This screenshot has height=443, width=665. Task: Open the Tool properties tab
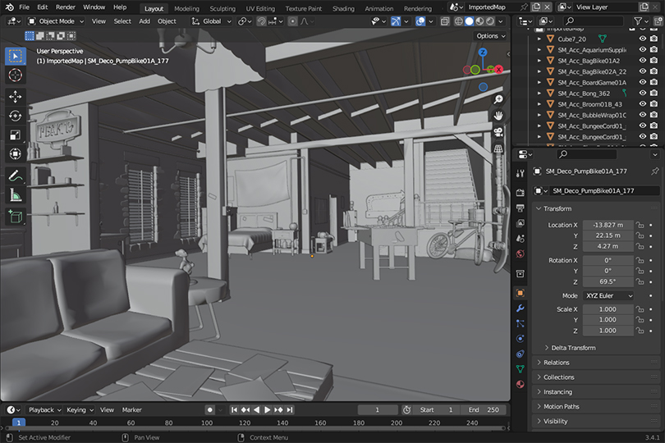521,173
